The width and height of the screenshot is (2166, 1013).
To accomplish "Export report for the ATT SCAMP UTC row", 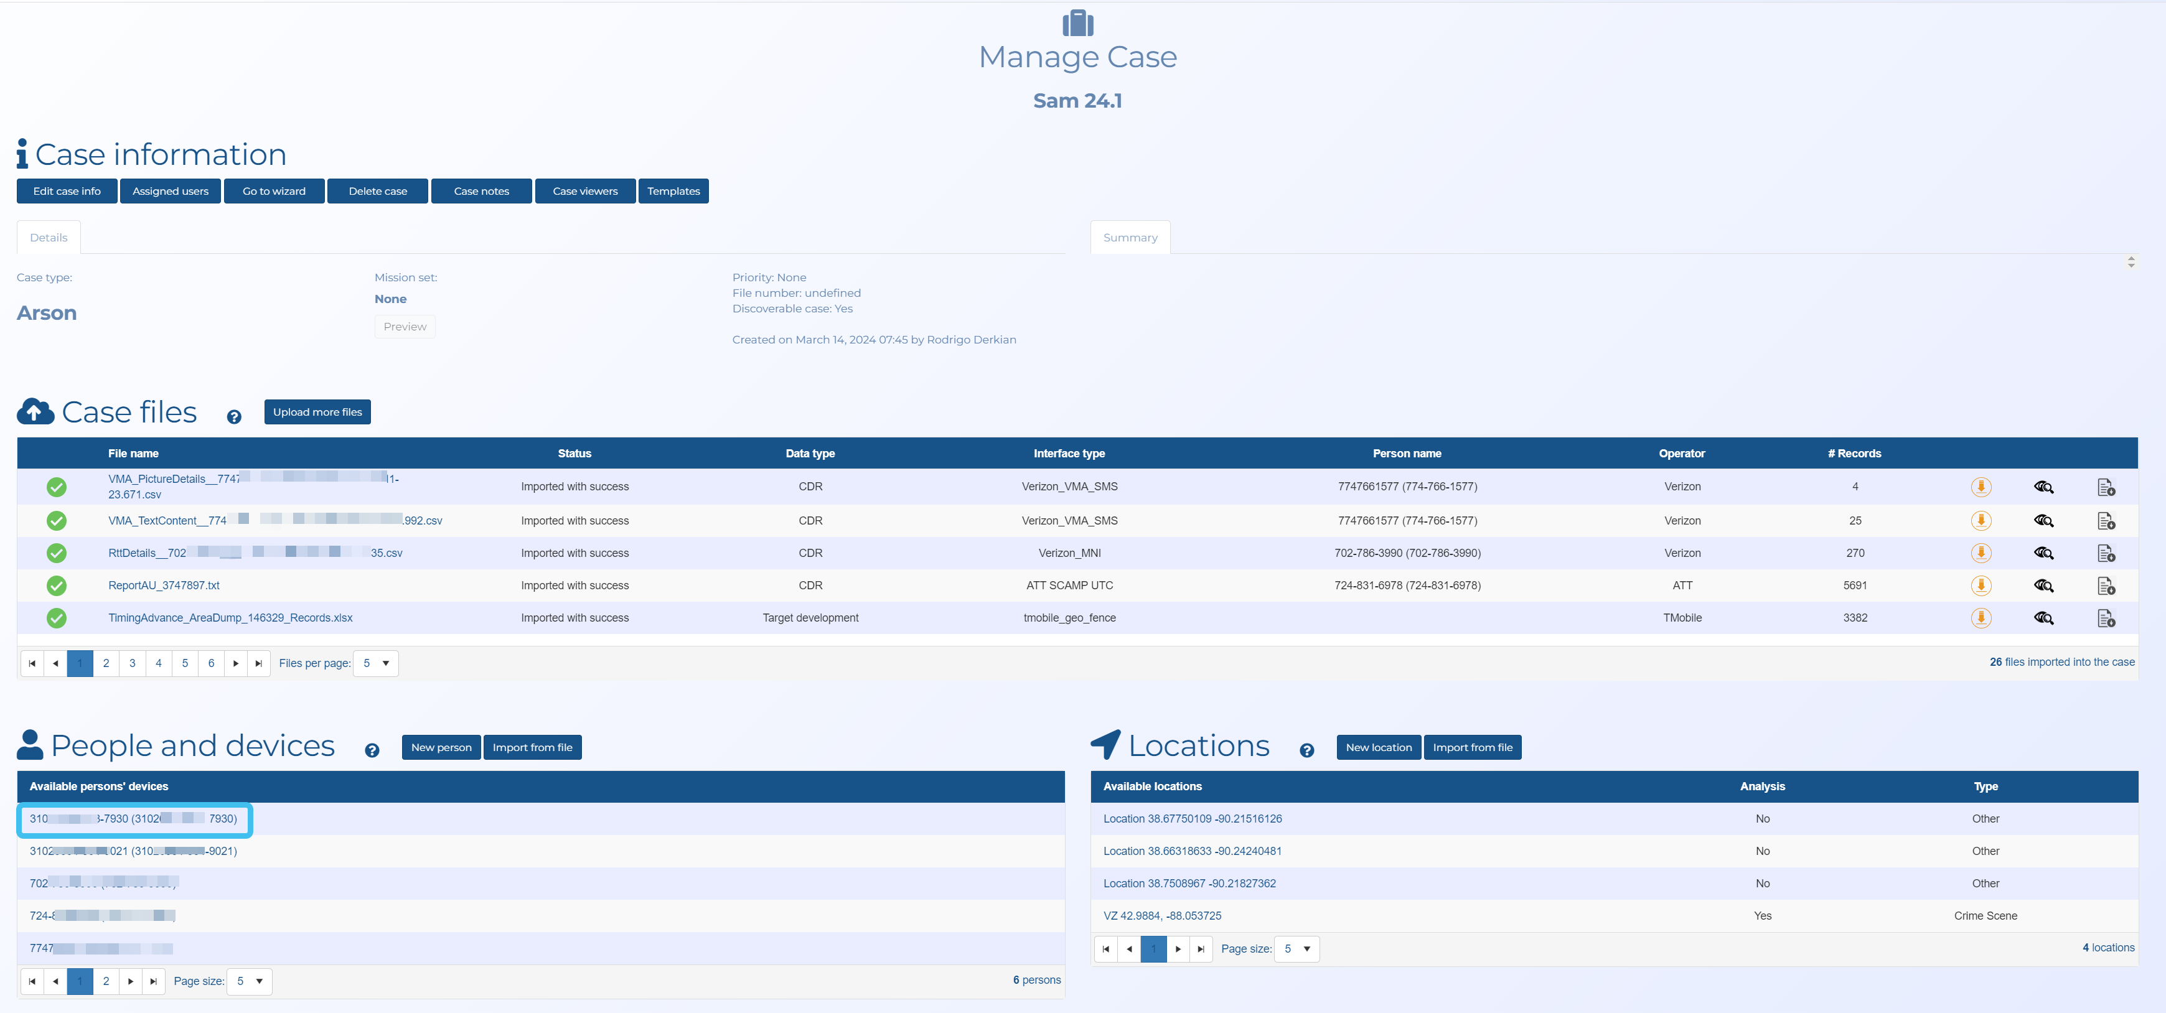I will pos(2106,585).
